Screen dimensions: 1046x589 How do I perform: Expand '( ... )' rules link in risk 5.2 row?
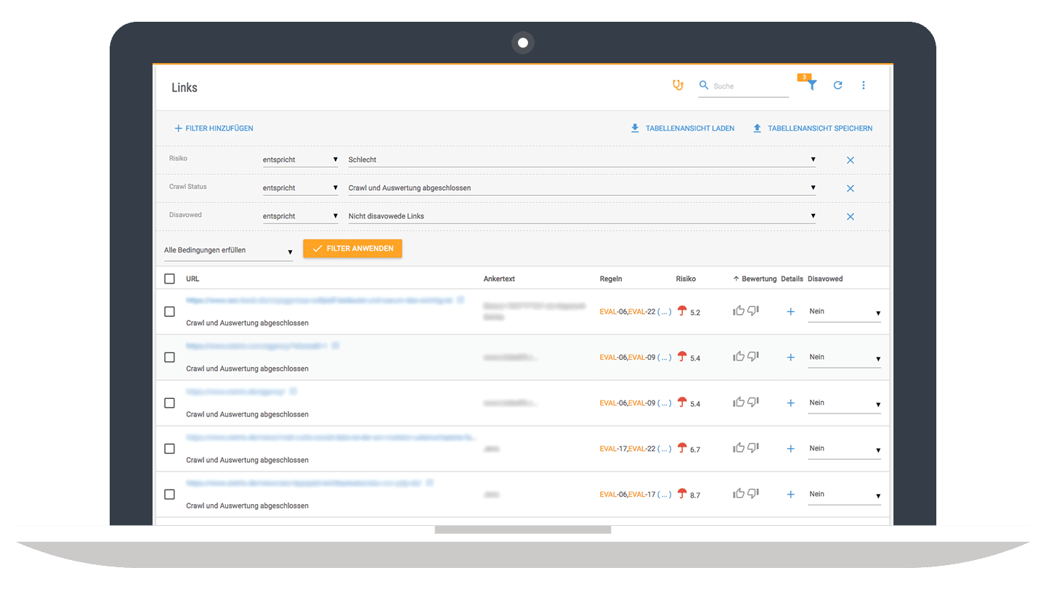[x=664, y=312]
